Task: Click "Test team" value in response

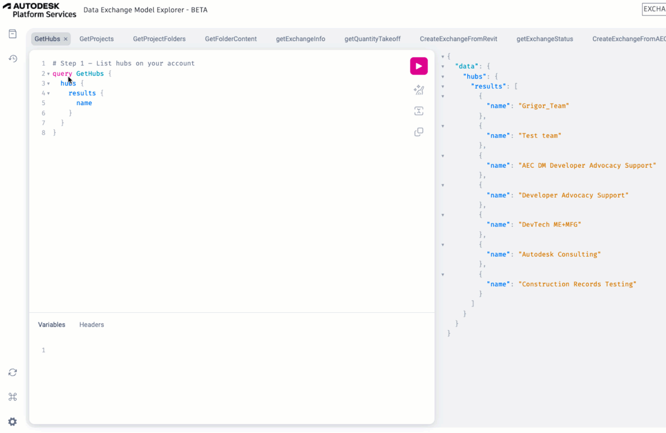Action: [x=540, y=136]
